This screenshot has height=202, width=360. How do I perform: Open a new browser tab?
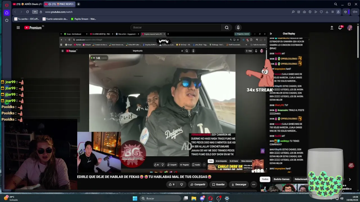(x=78, y=4)
